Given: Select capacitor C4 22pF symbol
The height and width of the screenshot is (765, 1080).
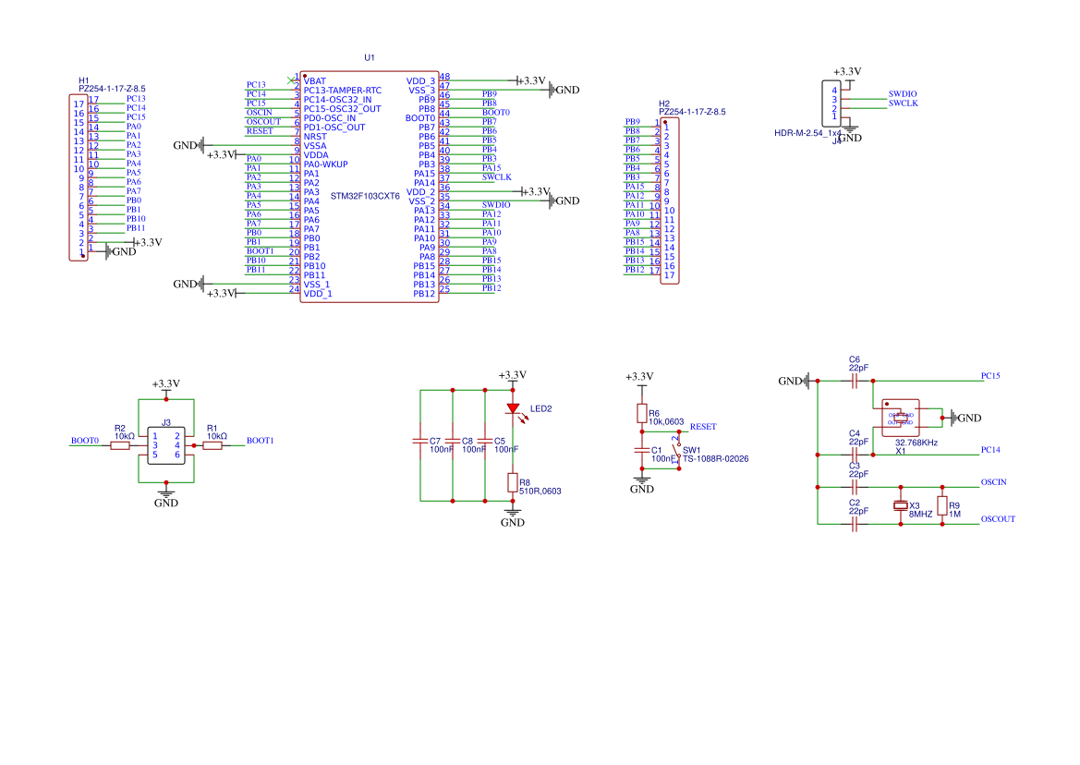Looking at the screenshot, I should click(x=854, y=455).
